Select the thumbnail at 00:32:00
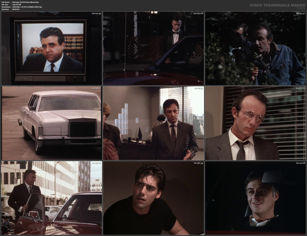The image size is (307, 236). [x=52, y=198]
